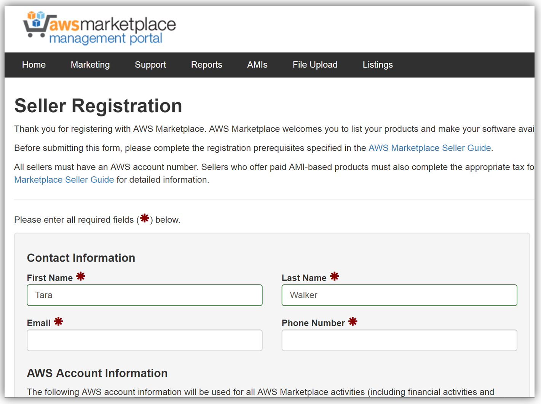Navigate to the AMIs page

tap(257, 65)
